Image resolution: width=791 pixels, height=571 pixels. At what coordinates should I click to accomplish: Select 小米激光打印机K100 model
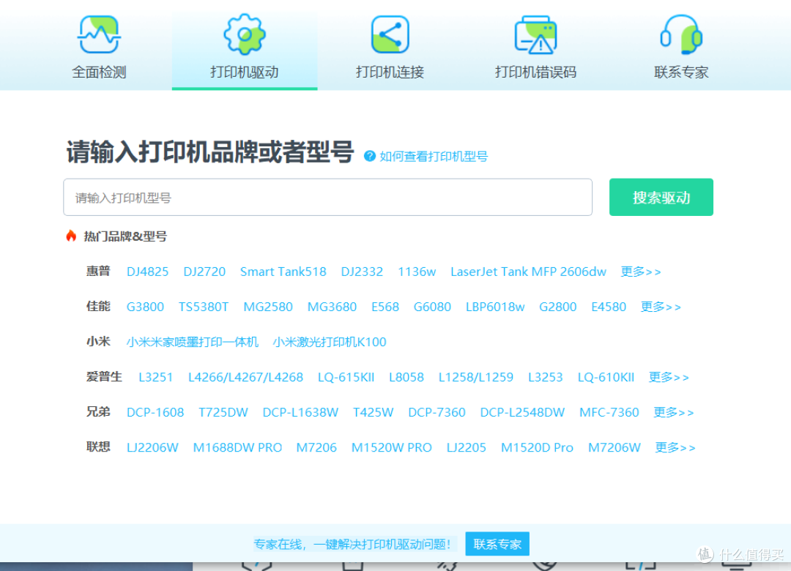330,342
